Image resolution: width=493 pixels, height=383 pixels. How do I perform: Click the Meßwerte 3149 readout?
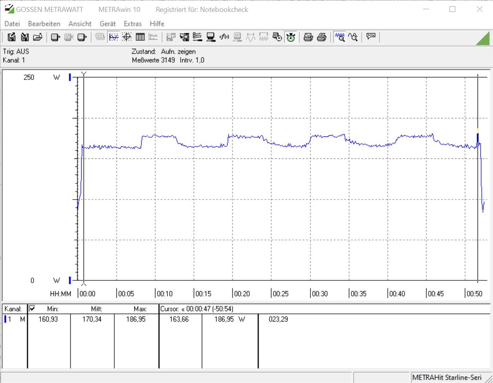point(153,60)
